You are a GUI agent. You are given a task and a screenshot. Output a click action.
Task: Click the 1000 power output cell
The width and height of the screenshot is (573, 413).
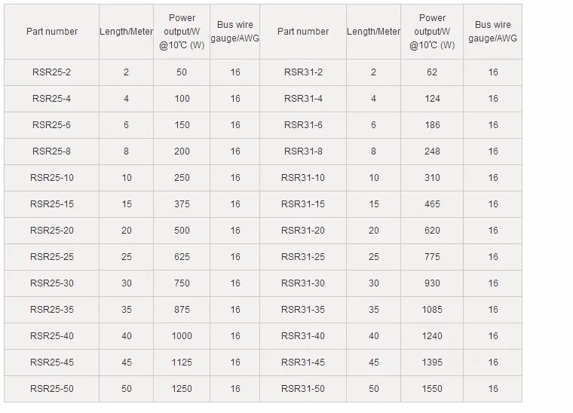tap(182, 336)
